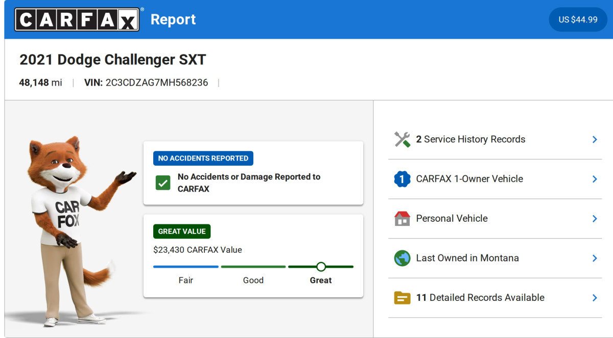
Task: Click the green Good value bar
Action: [x=253, y=267]
